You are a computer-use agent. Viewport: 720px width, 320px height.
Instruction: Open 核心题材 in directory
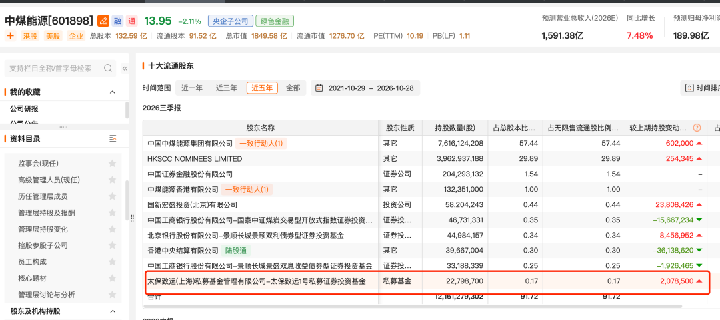point(32,278)
